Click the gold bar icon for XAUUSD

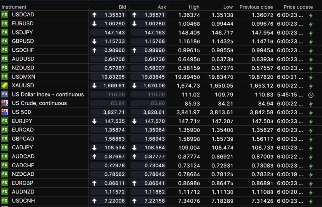pyautogui.click(x=5, y=85)
